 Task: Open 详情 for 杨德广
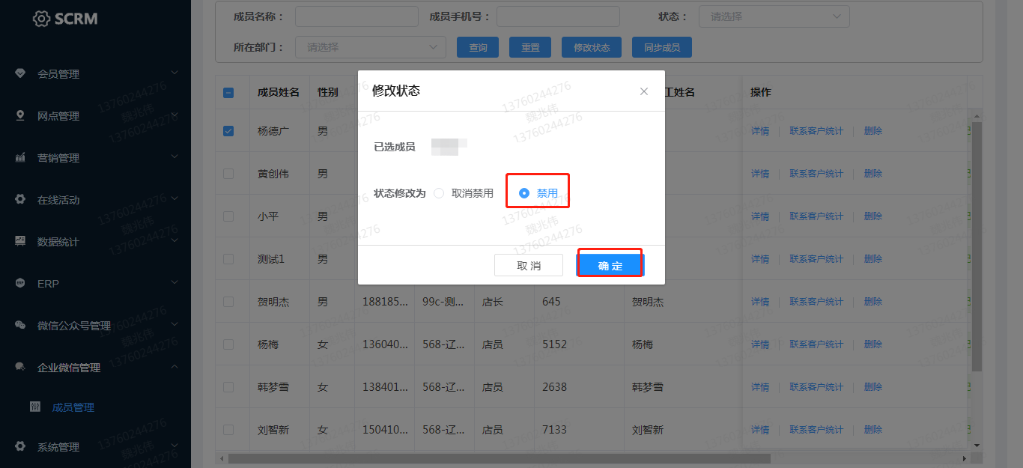pos(760,131)
